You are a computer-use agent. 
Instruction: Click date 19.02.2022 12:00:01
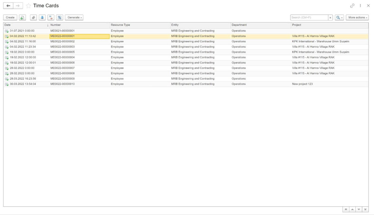[x=23, y=63]
